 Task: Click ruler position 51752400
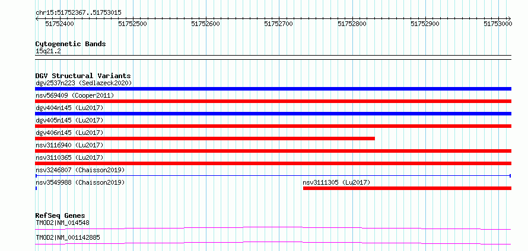tap(59, 24)
